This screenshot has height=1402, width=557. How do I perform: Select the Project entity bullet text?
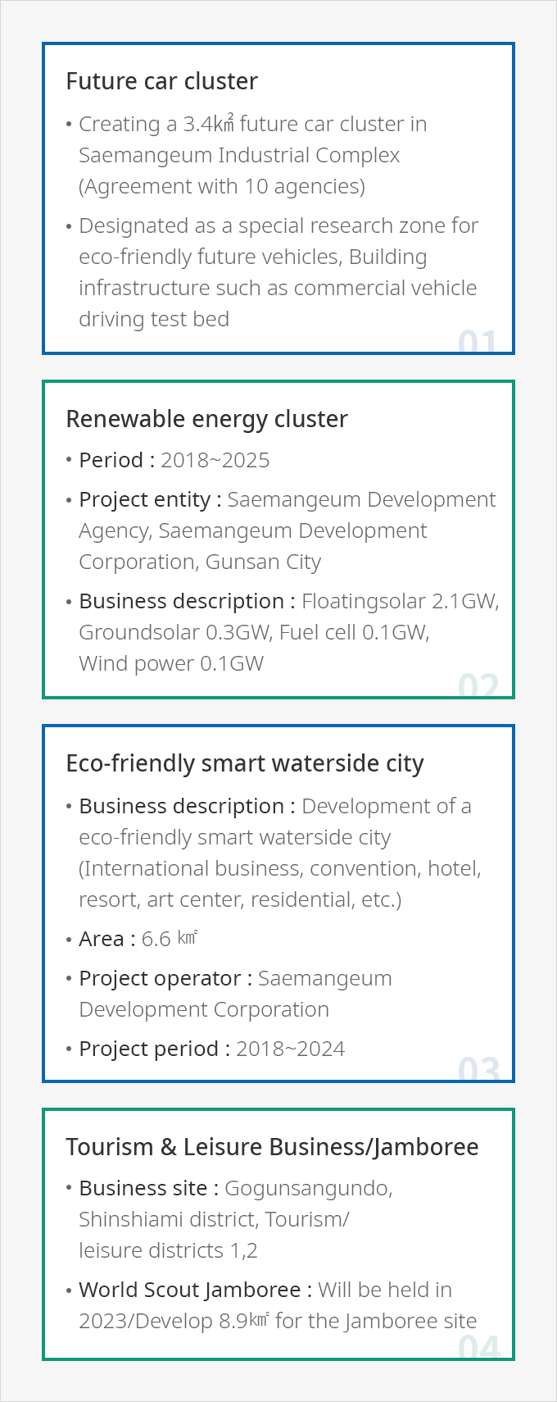coord(281,530)
